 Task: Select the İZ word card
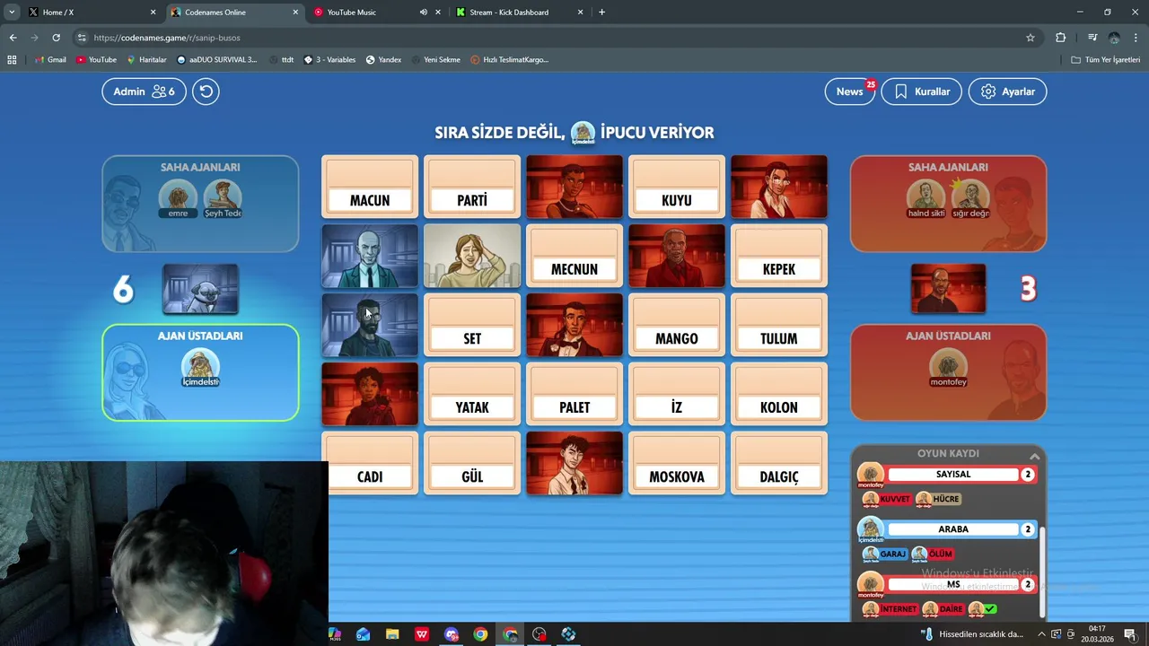[x=677, y=394]
